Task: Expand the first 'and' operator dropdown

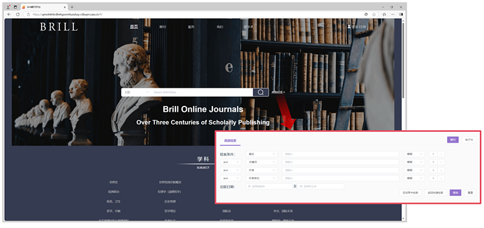Action: pyautogui.click(x=231, y=162)
